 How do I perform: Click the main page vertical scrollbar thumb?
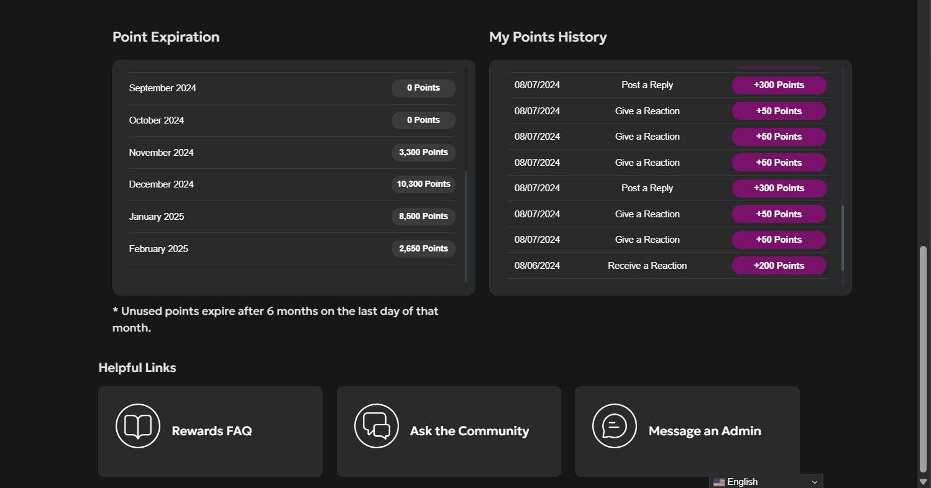pos(923,360)
